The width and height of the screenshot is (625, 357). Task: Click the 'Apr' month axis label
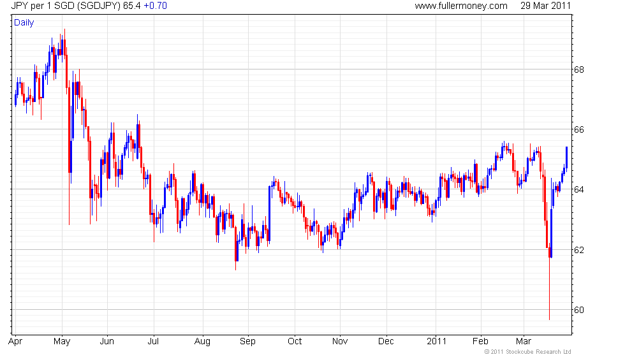[x=15, y=342]
